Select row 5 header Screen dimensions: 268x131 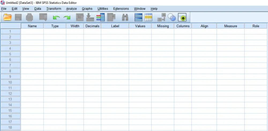click(10, 54)
